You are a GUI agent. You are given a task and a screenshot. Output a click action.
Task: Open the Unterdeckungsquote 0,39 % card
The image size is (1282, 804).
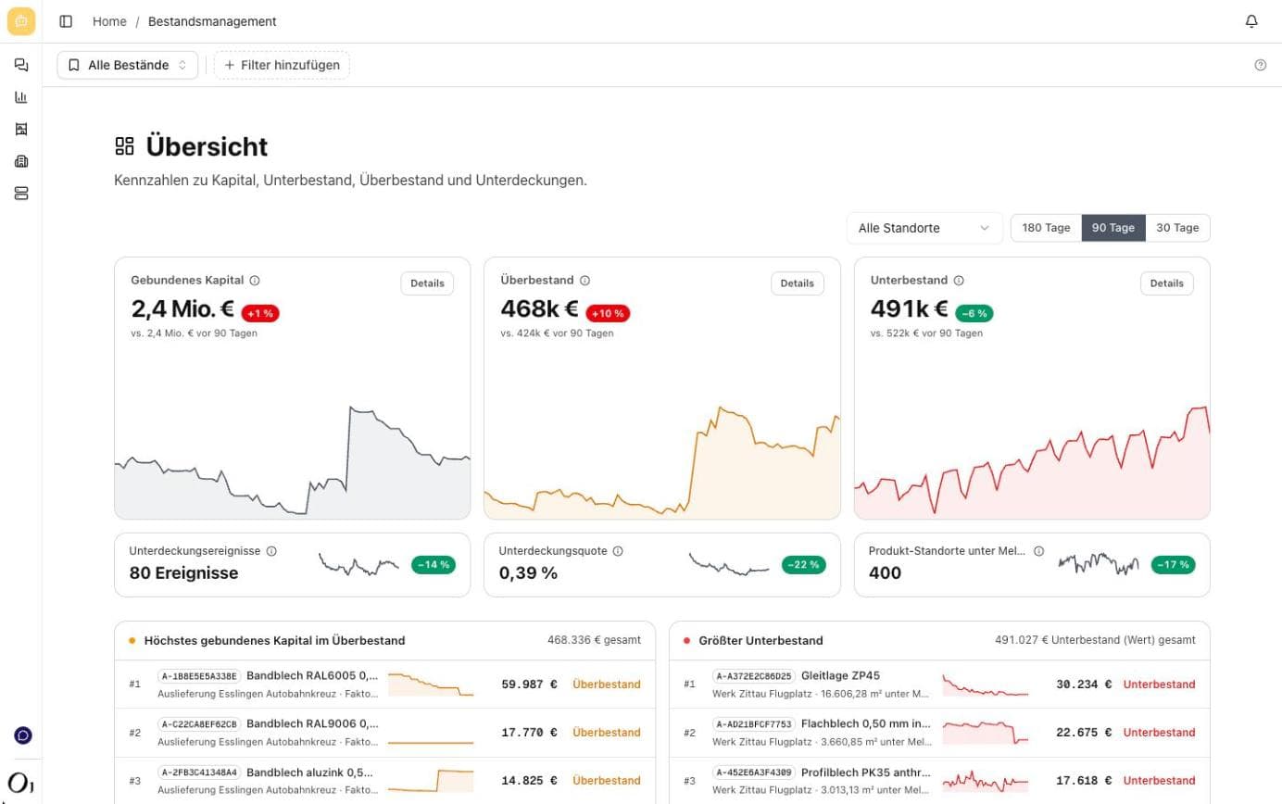[662, 564]
